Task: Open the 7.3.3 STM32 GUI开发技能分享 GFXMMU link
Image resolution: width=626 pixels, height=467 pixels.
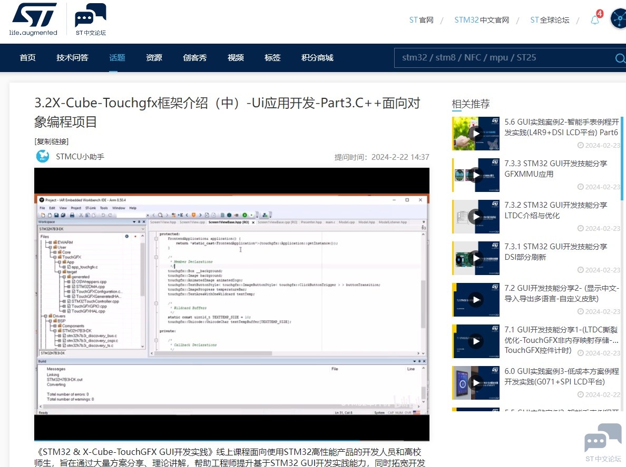Action: click(556, 168)
